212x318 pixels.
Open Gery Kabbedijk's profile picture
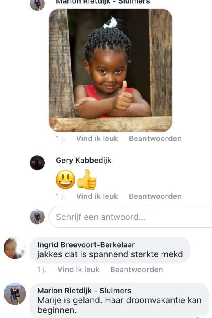pyautogui.click(x=37, y=163)
